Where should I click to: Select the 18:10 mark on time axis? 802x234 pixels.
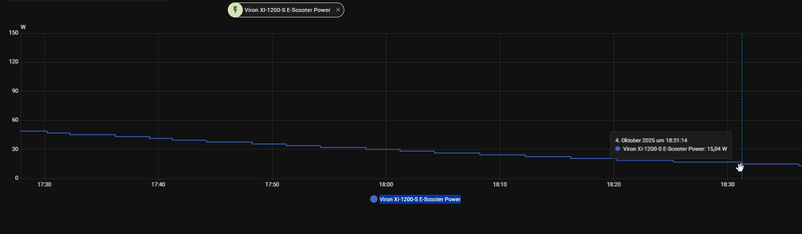coord(500,184)
